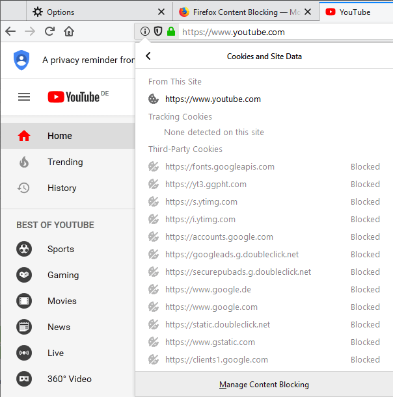
Task: Open the browser home page button
Action: (69, 31)
